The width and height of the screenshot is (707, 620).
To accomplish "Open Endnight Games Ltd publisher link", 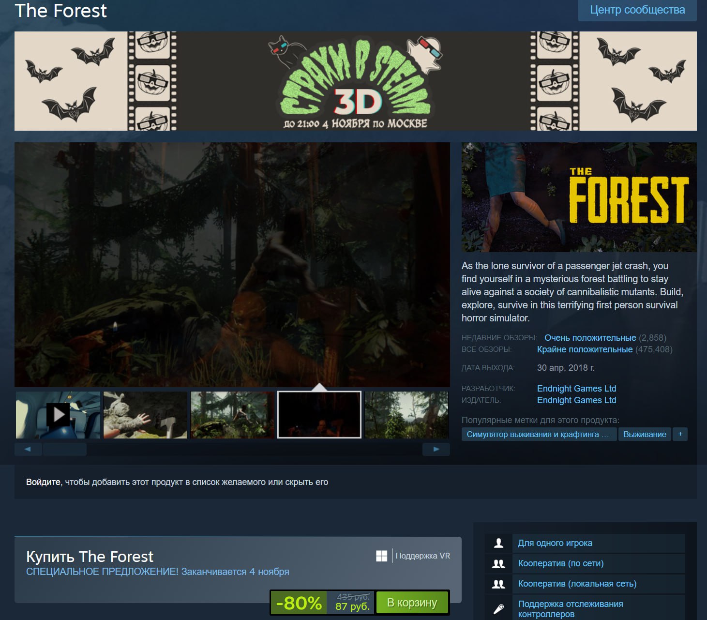I will 576,400.
